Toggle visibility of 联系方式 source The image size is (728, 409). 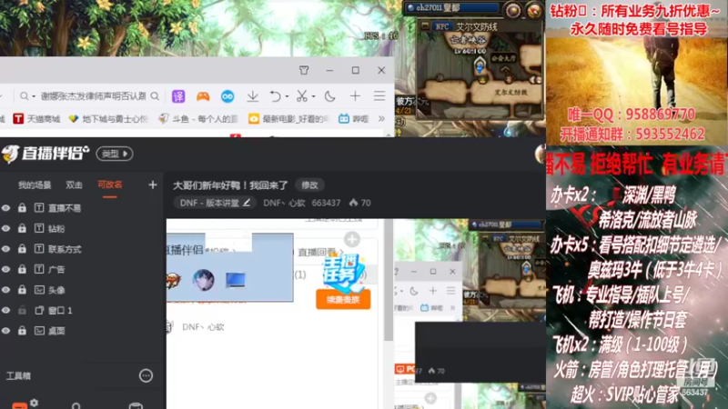5,249
